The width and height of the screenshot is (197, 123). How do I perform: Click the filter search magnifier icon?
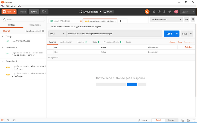tap(5, 19)
